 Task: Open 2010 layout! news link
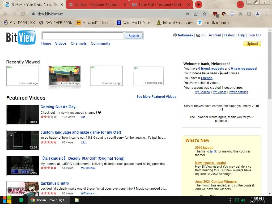pyautogui.click(x=204, y=148)
